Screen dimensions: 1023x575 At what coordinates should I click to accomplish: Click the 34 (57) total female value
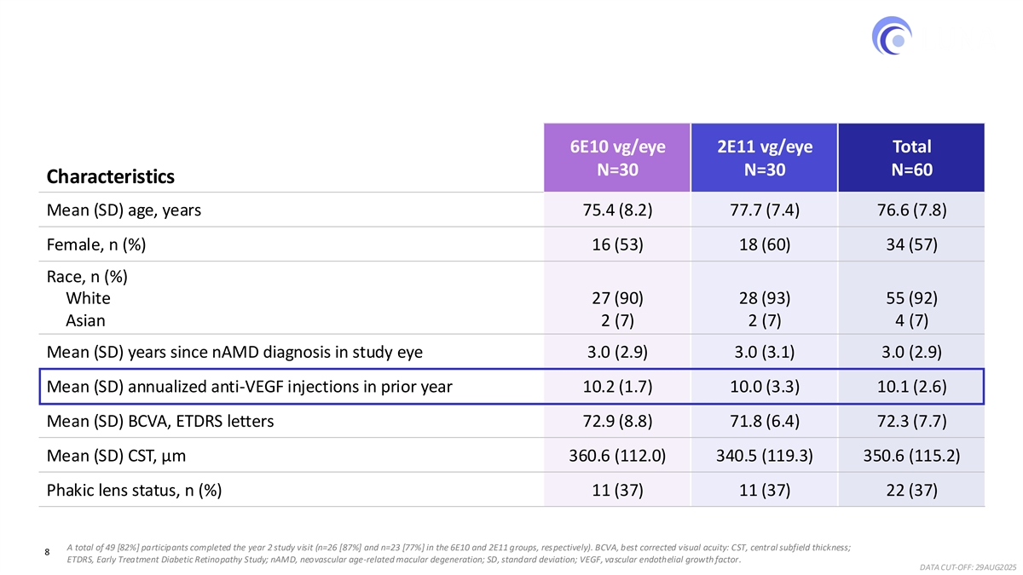911,245
